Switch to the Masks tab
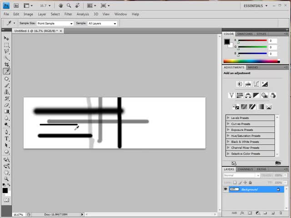 253,67
